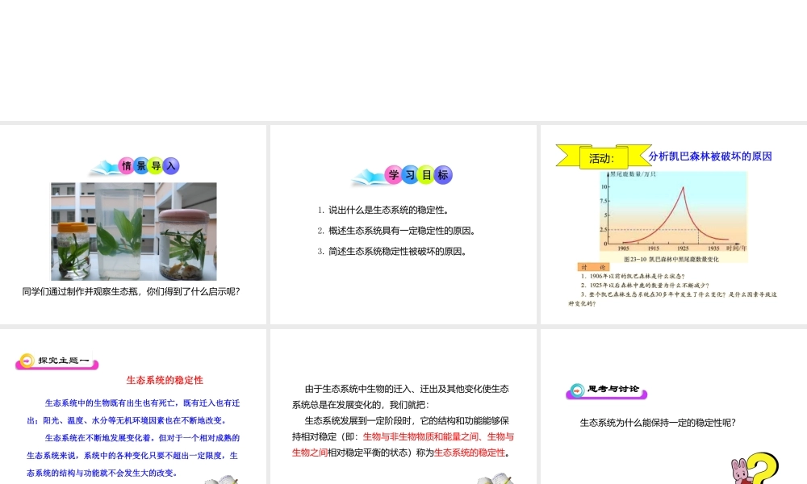Open the 凯巴森林 deer population chart
The image size is (807, 484).
click(673, 216)
